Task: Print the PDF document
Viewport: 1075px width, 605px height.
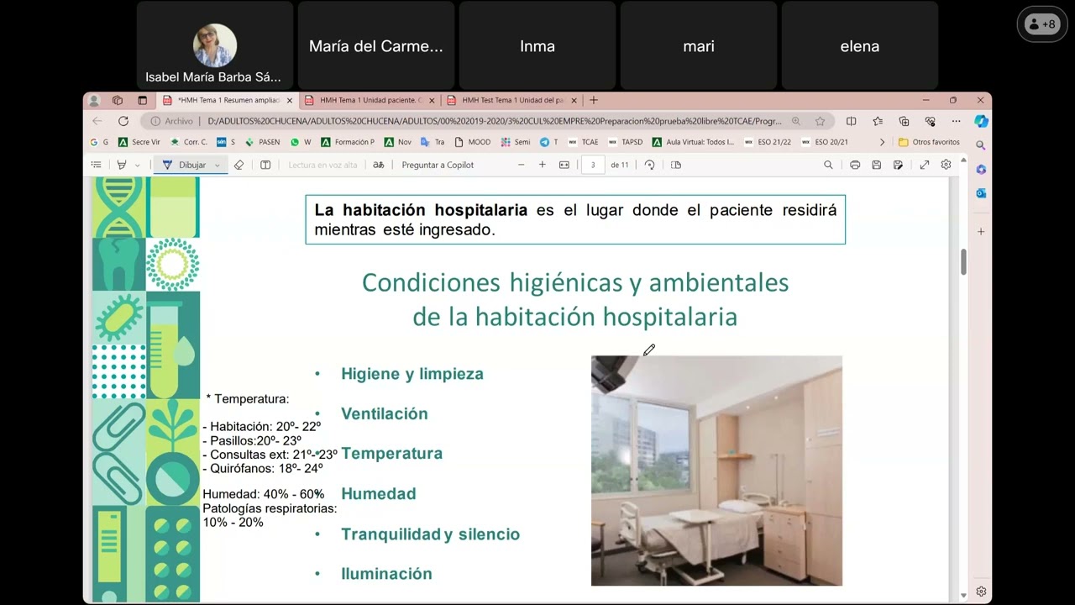Action: point(855,165)
